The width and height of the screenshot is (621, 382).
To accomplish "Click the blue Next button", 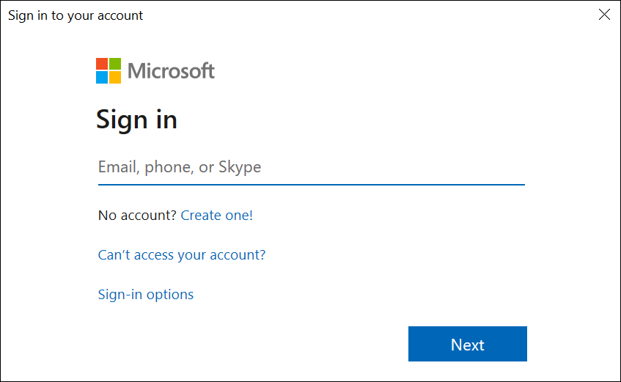I will (x=467, y=344).
